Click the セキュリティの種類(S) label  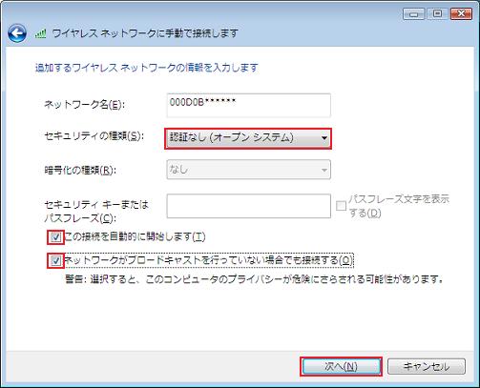(x=94, y=136)
